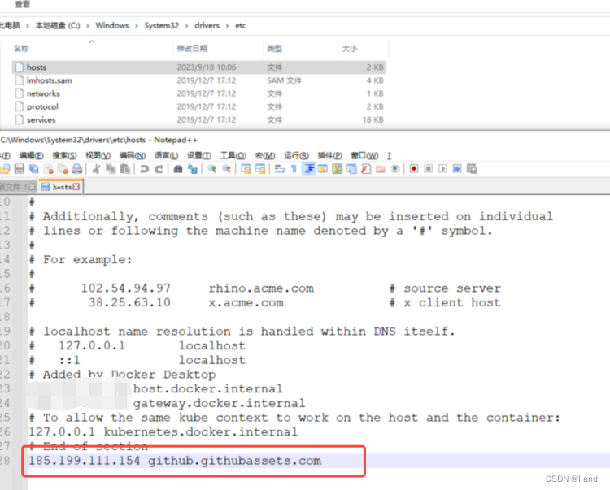Toggle show all characters pilcrow icon
Screen dimensions: 610x490
click(x=294, y=169)
